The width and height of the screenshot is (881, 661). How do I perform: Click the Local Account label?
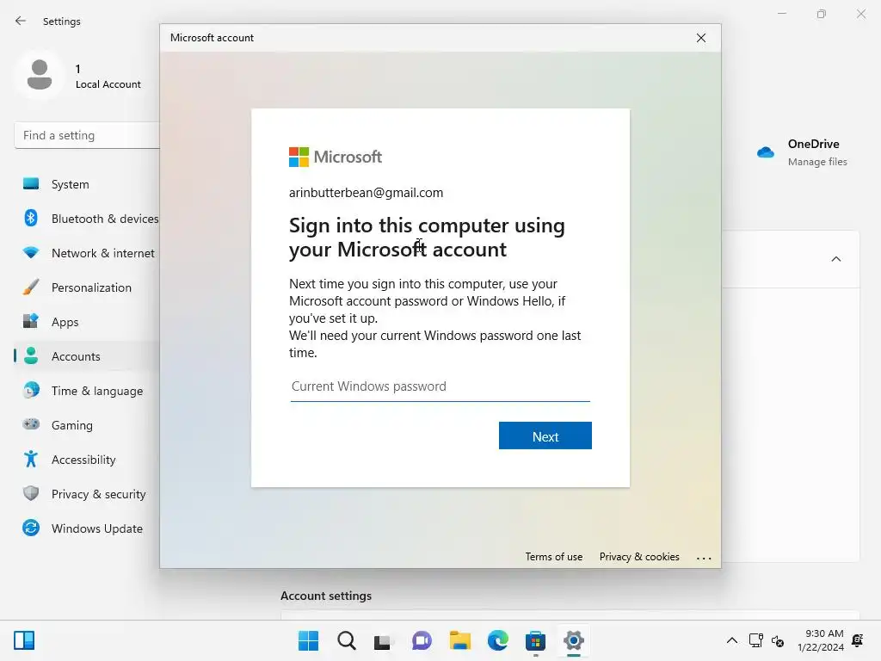pyautogui.click(x=108, y=84)
